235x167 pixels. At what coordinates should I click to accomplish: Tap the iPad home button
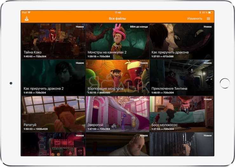(x=225, y=83)
